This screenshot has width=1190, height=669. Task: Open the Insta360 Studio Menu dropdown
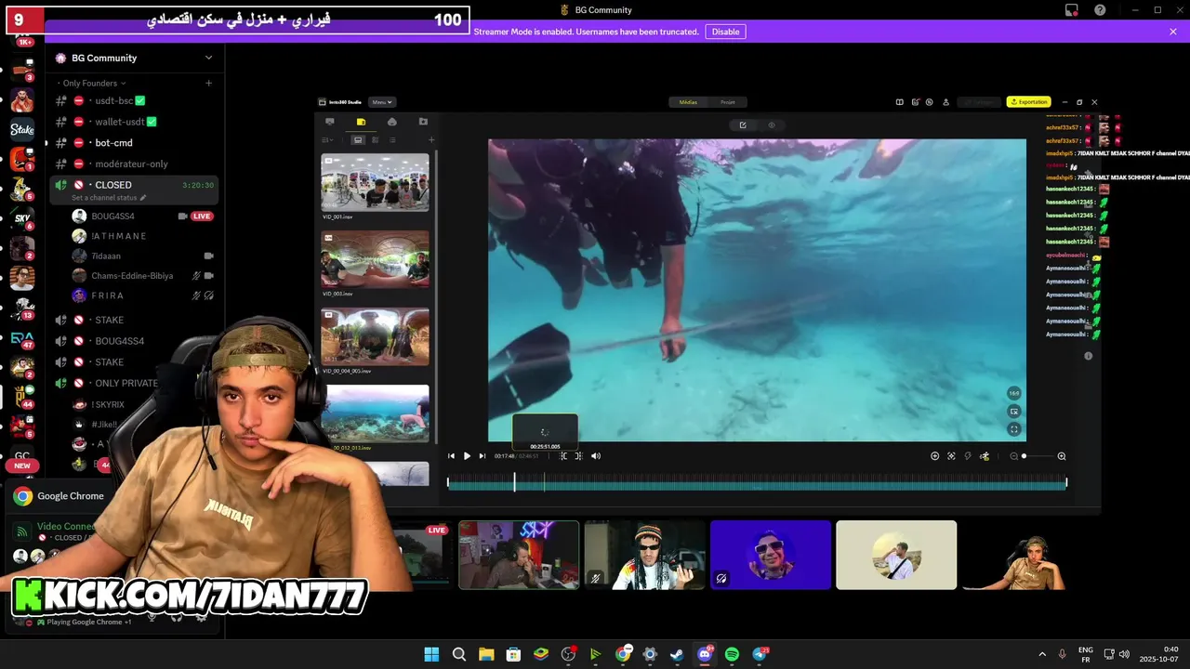[382, 102]
